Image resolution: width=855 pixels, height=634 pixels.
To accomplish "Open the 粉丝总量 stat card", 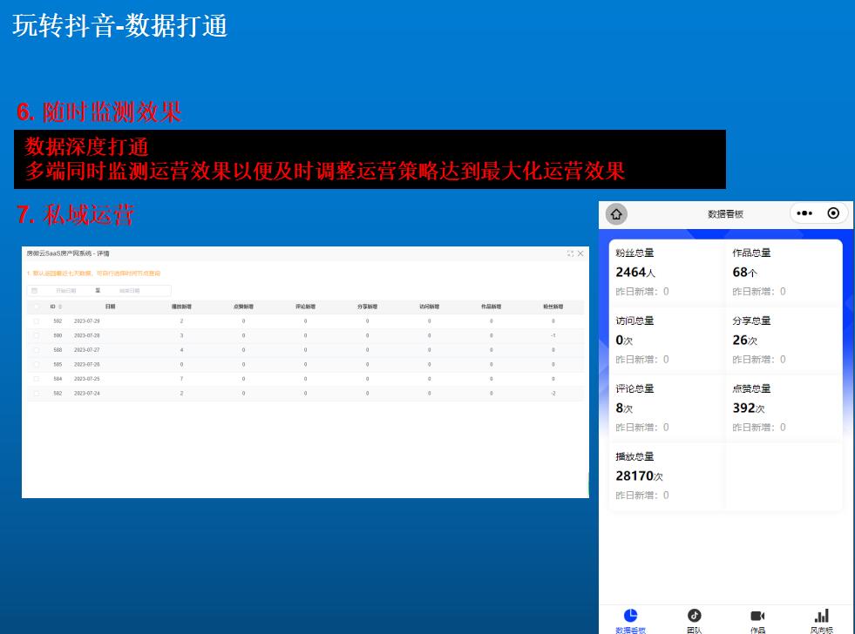I will click(x=667, y=272).
